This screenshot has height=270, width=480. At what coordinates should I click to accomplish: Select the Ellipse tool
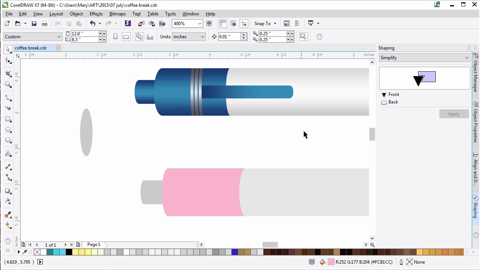[8, 130]
